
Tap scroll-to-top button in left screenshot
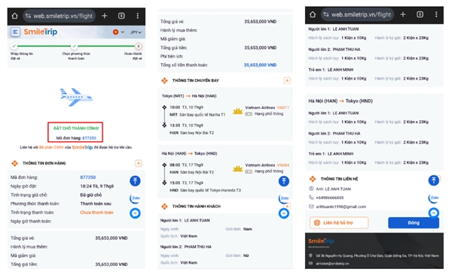(135, 180)
